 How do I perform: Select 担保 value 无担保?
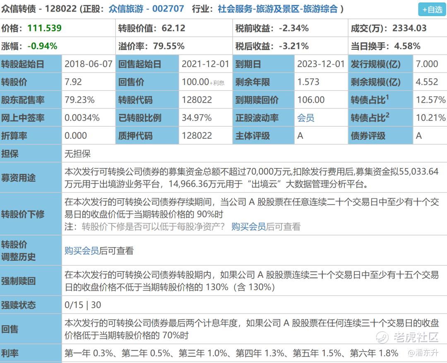click(77, 154)
